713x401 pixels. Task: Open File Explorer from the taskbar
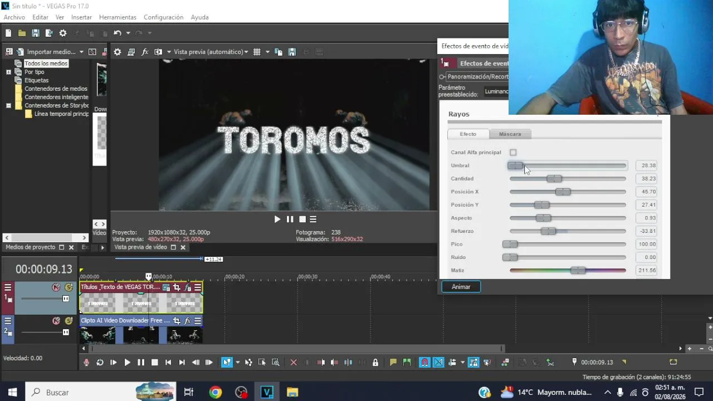point(292,393)
